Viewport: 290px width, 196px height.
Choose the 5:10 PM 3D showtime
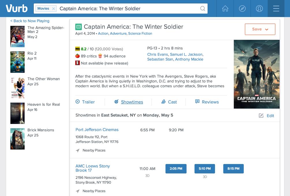coord(205,169)
